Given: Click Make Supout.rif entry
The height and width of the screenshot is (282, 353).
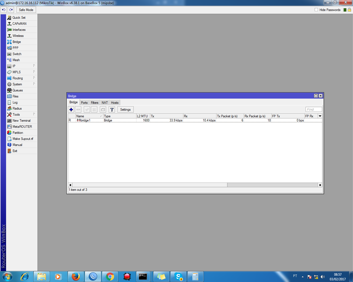Looking at the screenshot, I should (x=22, y=139).
